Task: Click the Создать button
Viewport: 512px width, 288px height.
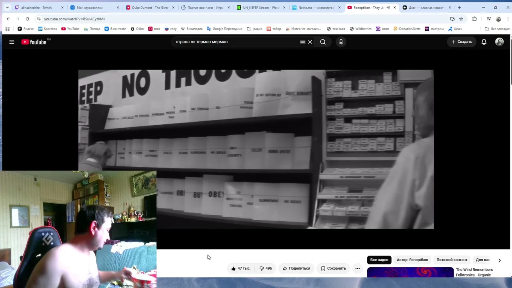Action: (462, 42)
